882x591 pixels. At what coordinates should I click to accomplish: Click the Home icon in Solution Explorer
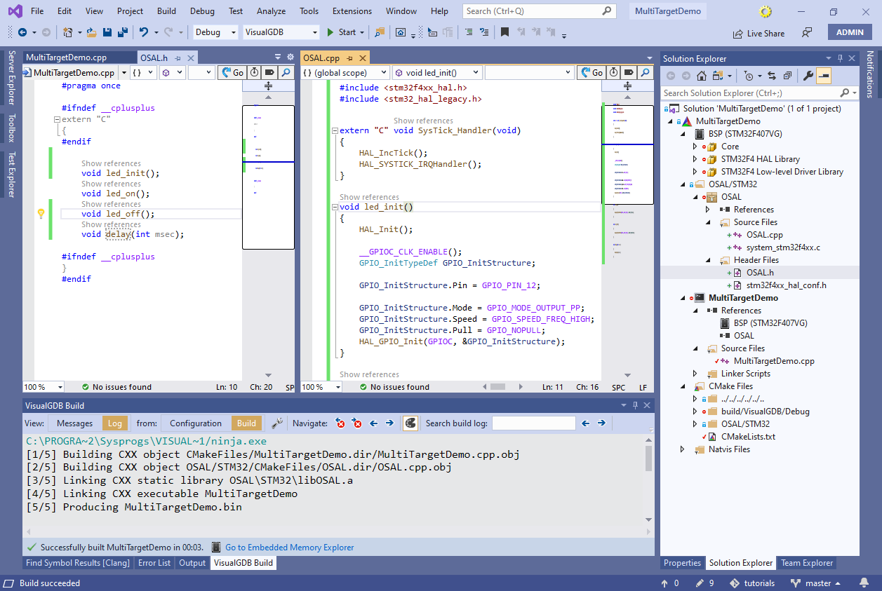[701, 76]
